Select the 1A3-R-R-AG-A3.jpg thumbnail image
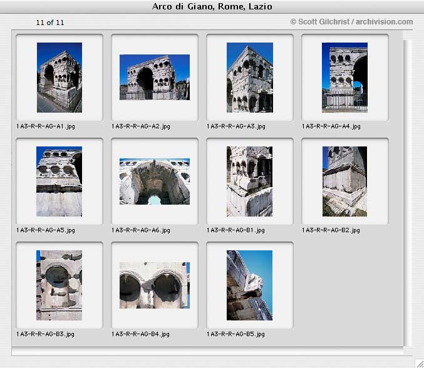This screenshot has height=368, width=424. pos(250,78)
